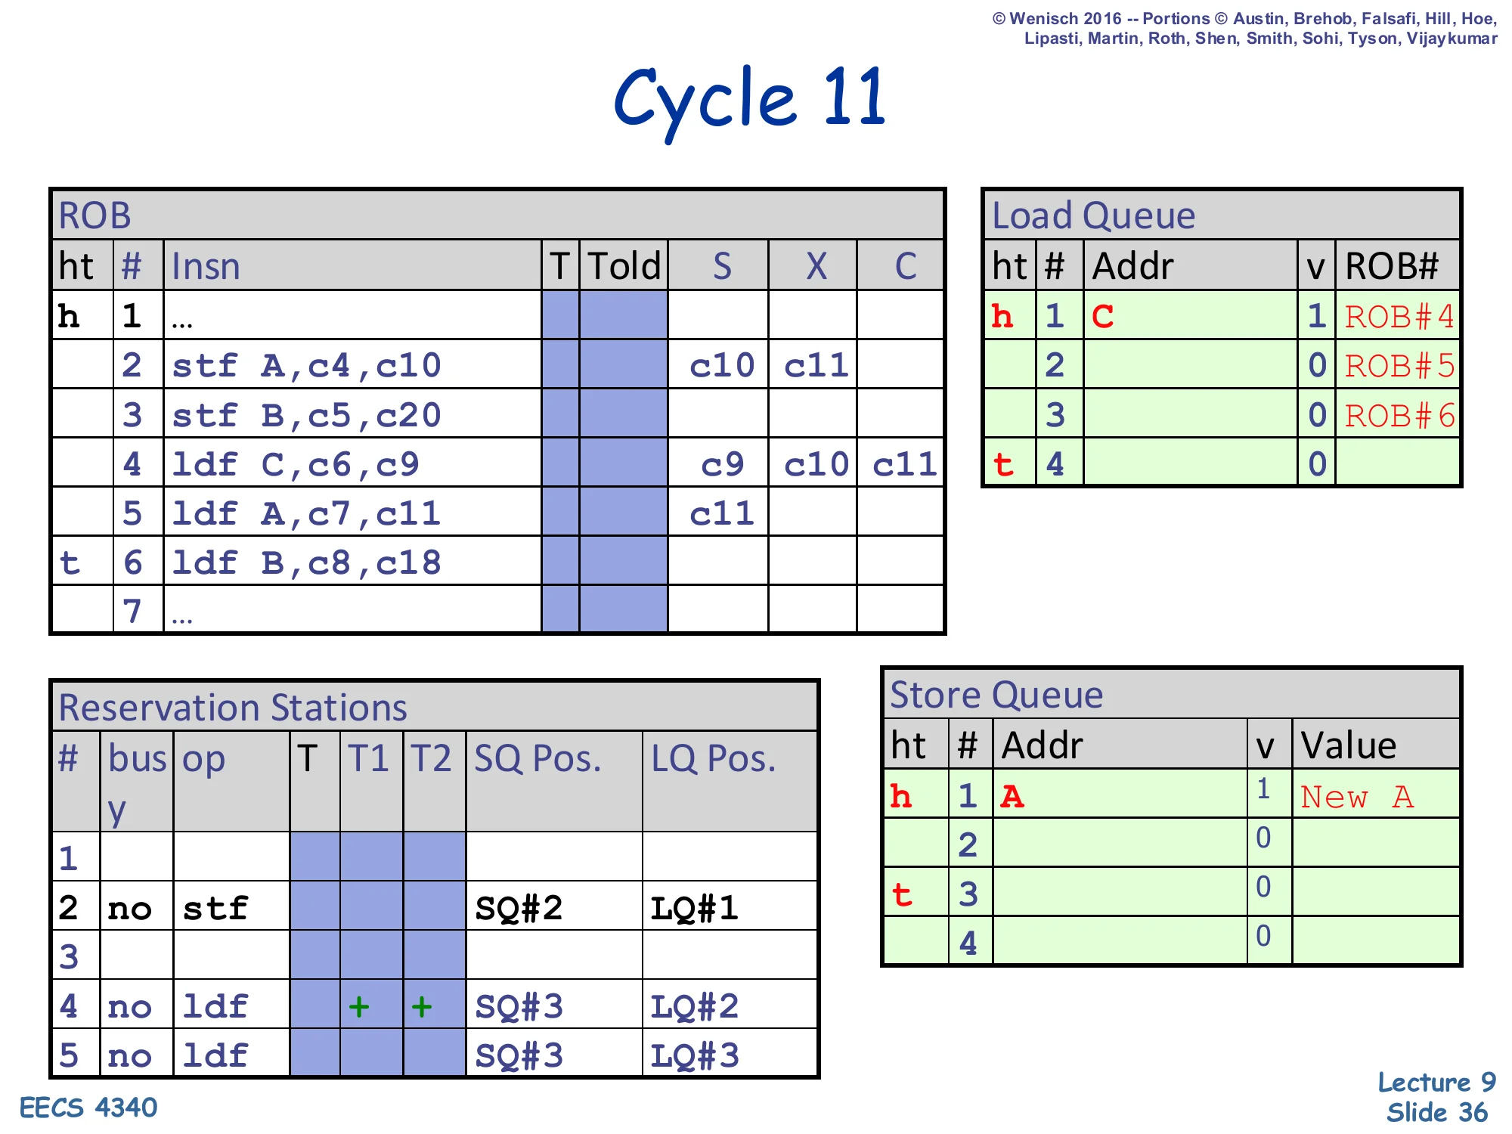Click 'ROB#6' in the Load Queue
1512x1134 pixels.
pos(1399,415)
